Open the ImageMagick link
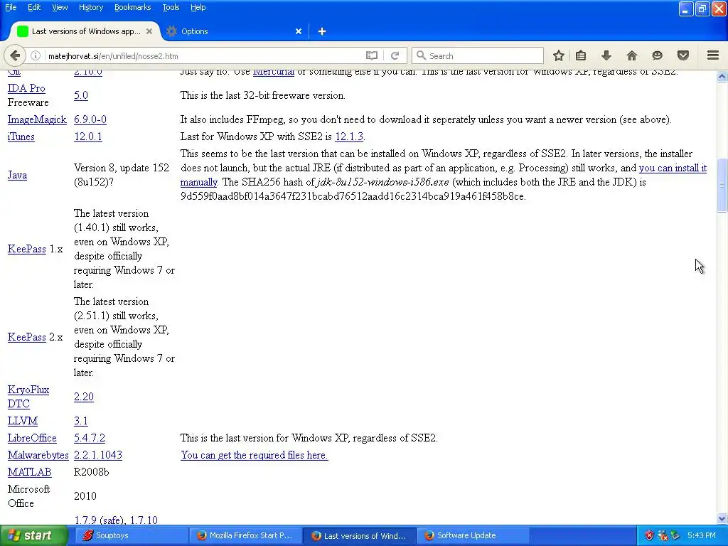This screenshot has height=546, width=728. point(37,119)
